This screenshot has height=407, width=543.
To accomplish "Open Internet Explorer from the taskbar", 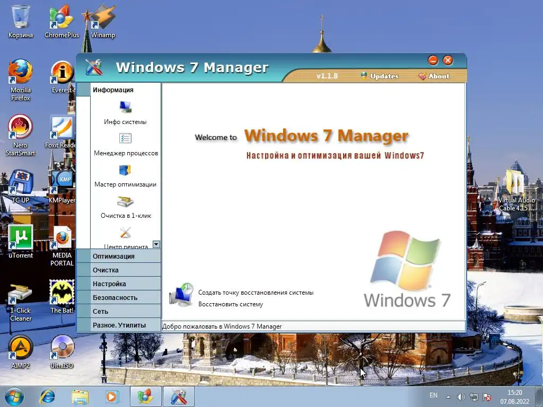I will [x=47, y=396].
